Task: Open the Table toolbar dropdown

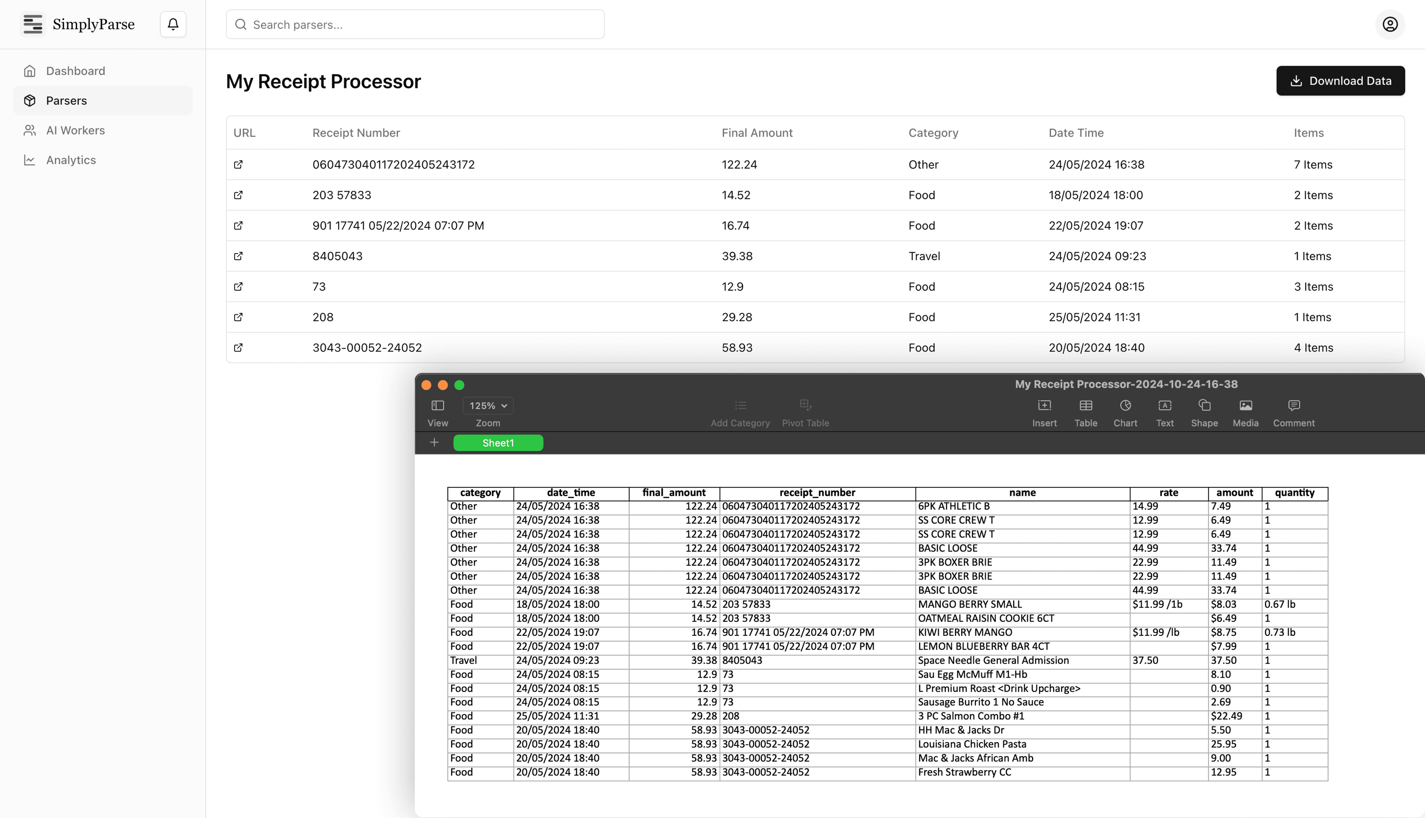Action: (x=1086, y=406)
